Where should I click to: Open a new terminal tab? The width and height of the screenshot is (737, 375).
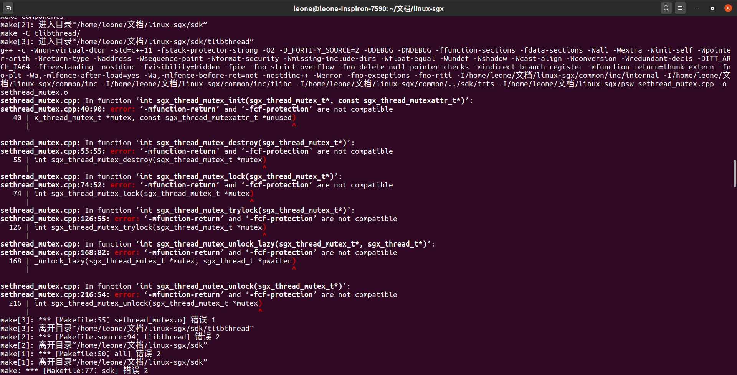[8, 8]
